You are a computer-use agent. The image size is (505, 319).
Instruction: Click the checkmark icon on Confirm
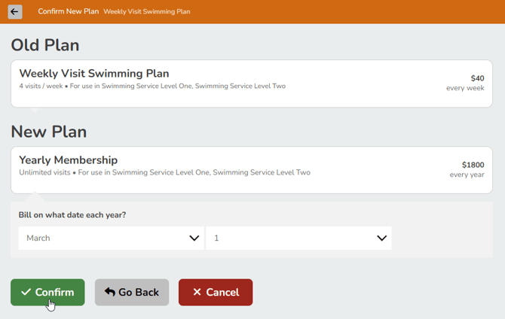pos(26,293)
